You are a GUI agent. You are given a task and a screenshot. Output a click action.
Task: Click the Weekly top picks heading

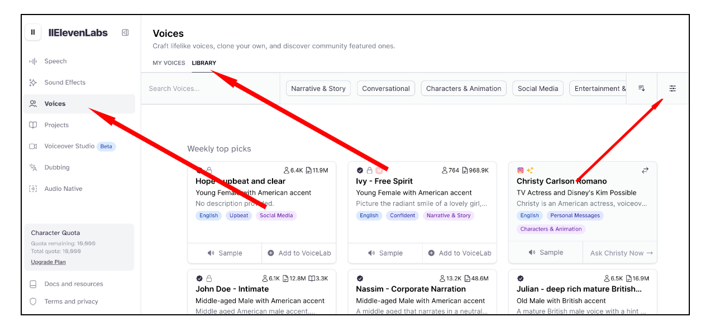click(219, 149)
